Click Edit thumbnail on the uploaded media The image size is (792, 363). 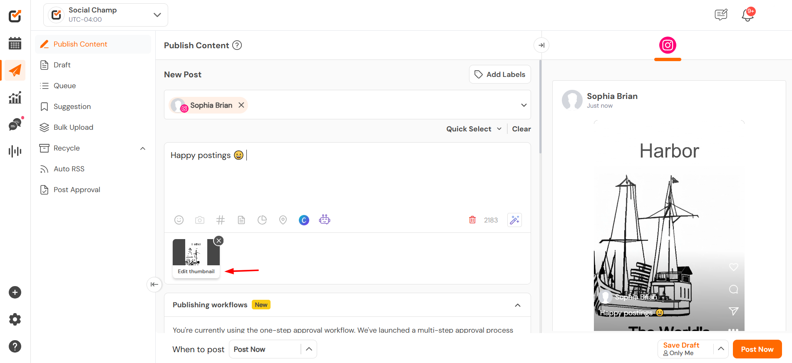tap(196, 272)
